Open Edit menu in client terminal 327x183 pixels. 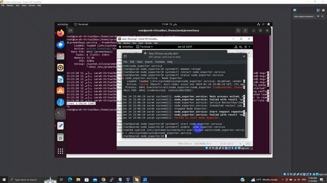click(x=132, y=62)
